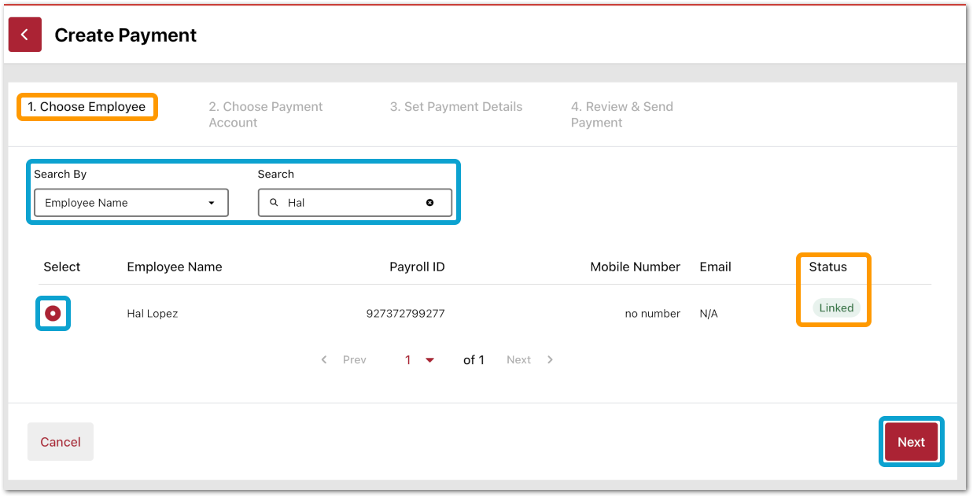Click the Cancel button
This screenshot has height=497, width=973.
[x=61, y=442]
